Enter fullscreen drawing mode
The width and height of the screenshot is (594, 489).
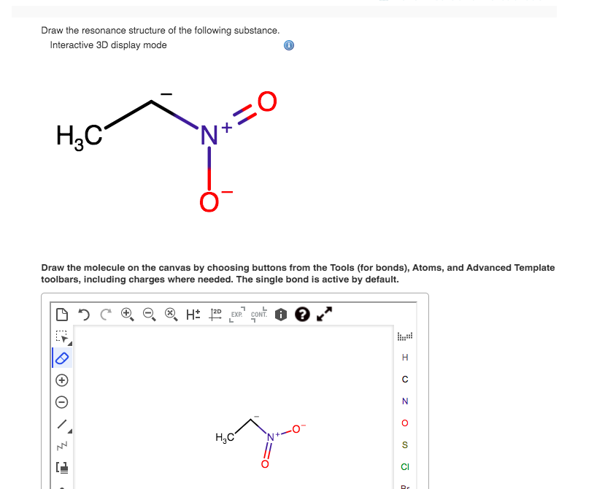324,314
